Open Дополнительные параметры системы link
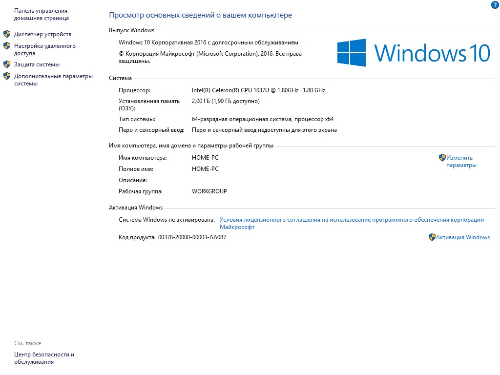The width and height of the screenshot is (500, 375). [x=53, y=80]
